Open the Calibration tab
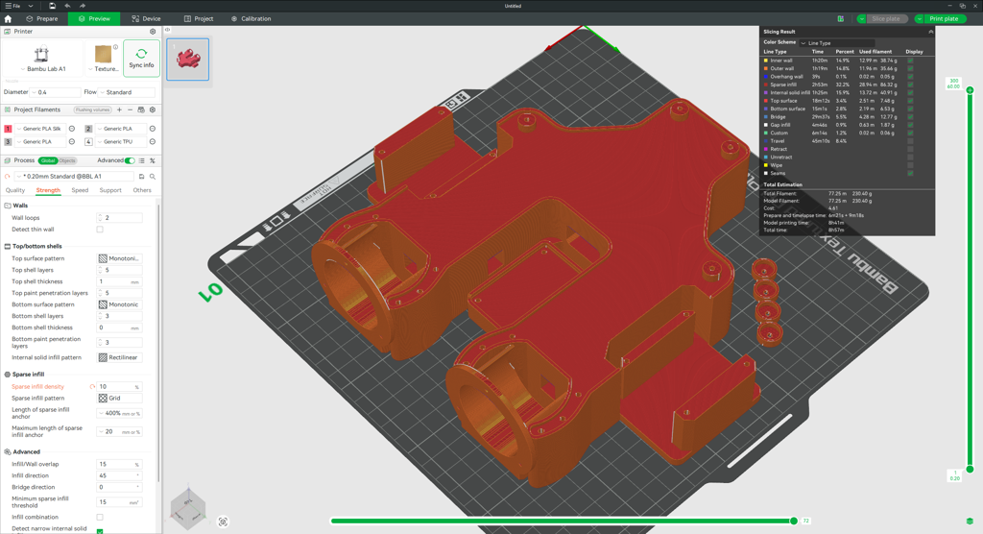The image size is (983, 534). click(251, 19)
